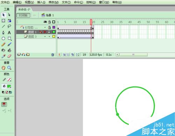Click the Black and White colors icon
The height and width of the screenshot is (136, 175).
[x=3, y=92]
